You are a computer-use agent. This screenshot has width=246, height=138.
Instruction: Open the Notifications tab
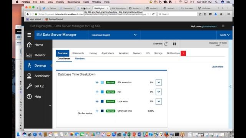[173, 53]
